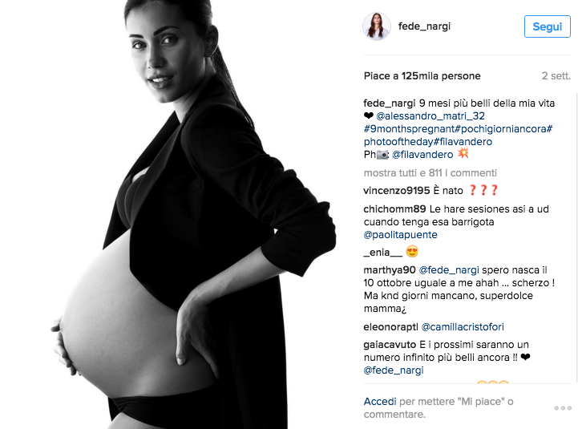View likes count Piace a 125mila persone
Screen dimensions: 578x429
tap(422, 76)
